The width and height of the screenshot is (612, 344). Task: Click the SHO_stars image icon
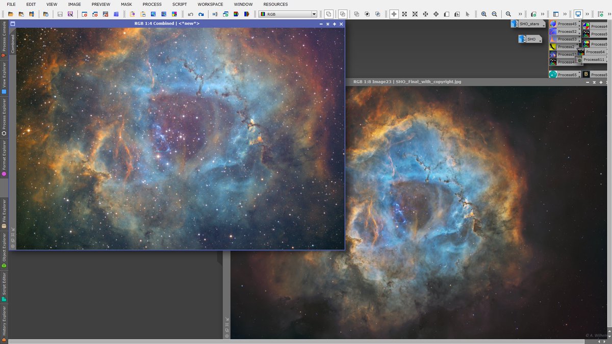[x=528, y=24]
